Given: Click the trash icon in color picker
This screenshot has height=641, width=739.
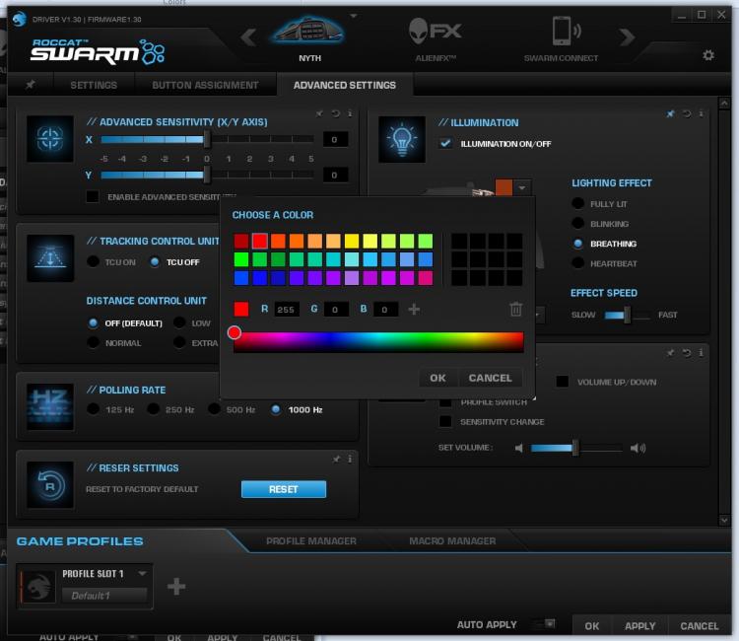Looking at the screenshot, I should [x=515, y=309].
